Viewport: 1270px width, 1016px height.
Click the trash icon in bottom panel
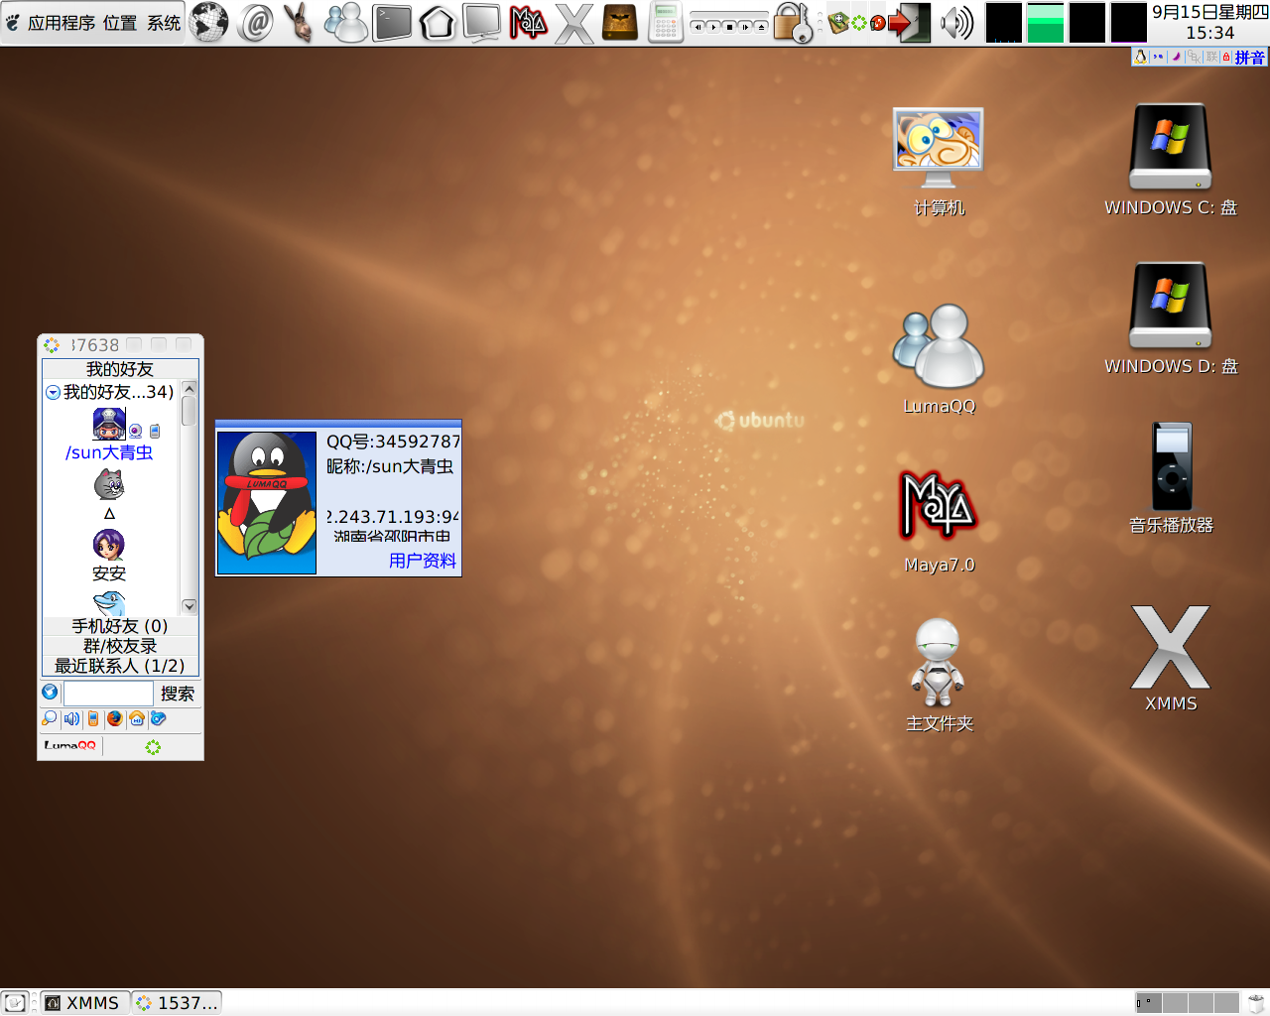[1256, 1003]
